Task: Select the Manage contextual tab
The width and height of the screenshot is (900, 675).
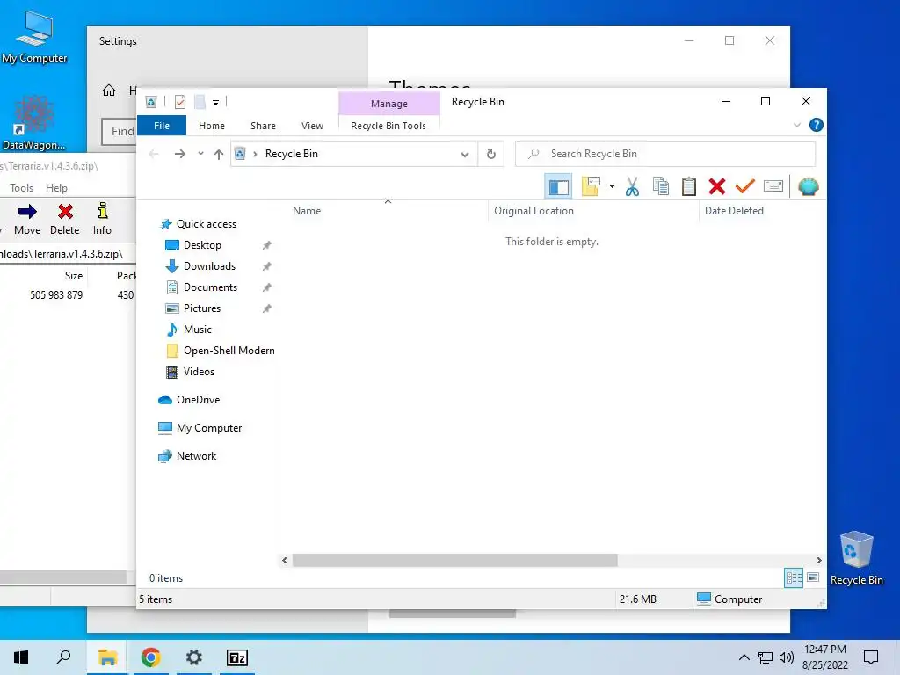Action: tap(389, 104)
